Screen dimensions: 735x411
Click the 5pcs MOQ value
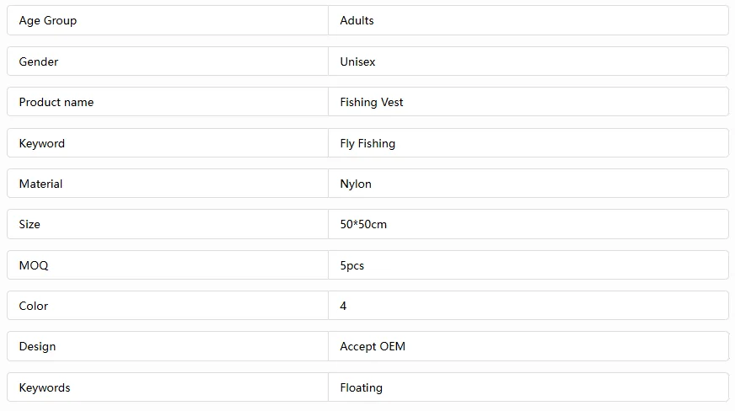tap(352, 265)
